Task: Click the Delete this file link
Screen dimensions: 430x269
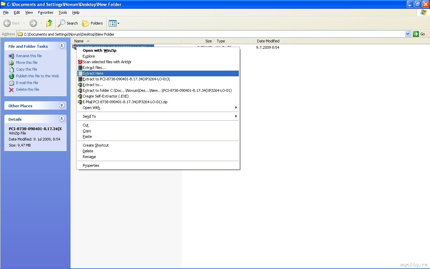Action: [x=28, y=89]
